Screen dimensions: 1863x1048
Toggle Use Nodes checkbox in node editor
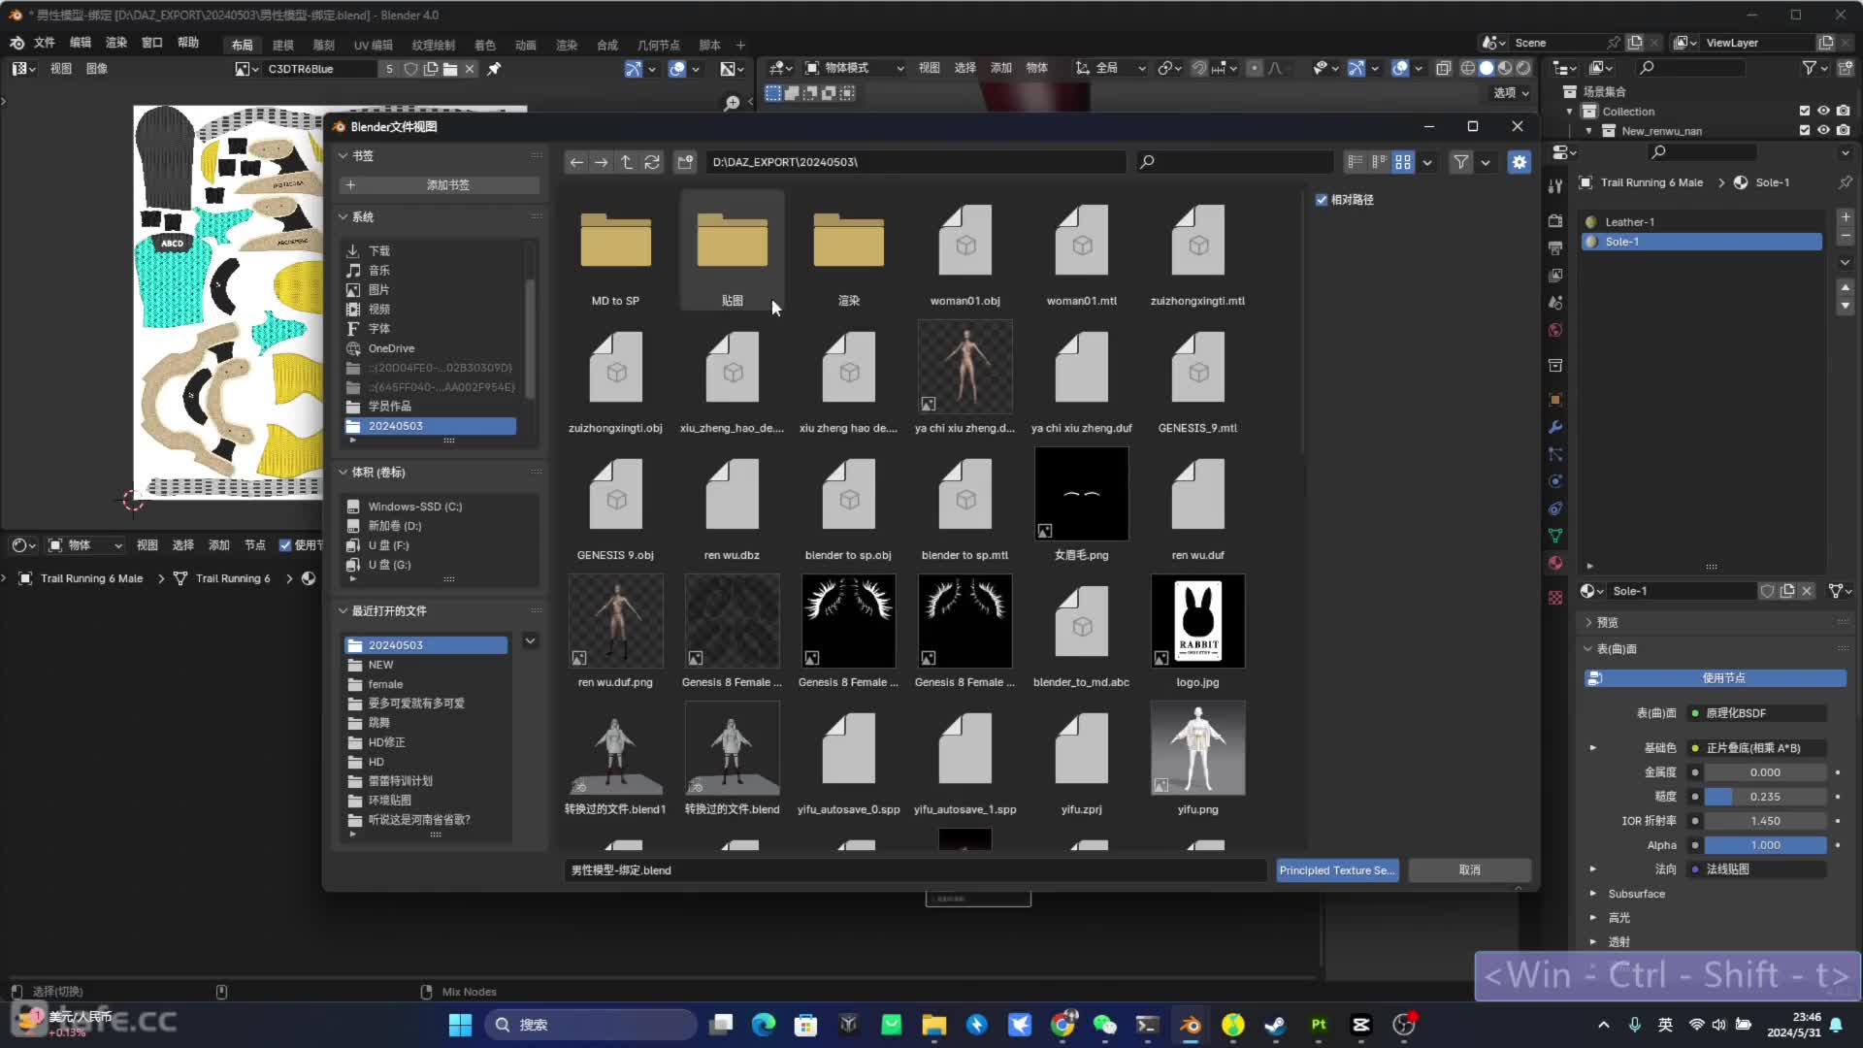click(285, 545)
